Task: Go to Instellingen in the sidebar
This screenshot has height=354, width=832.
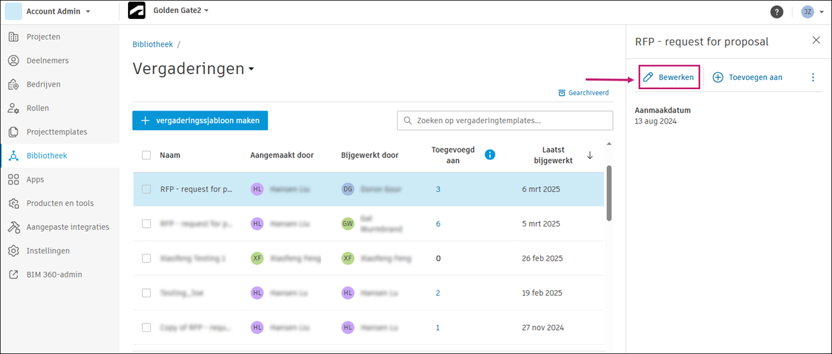Action: point(47,251)
